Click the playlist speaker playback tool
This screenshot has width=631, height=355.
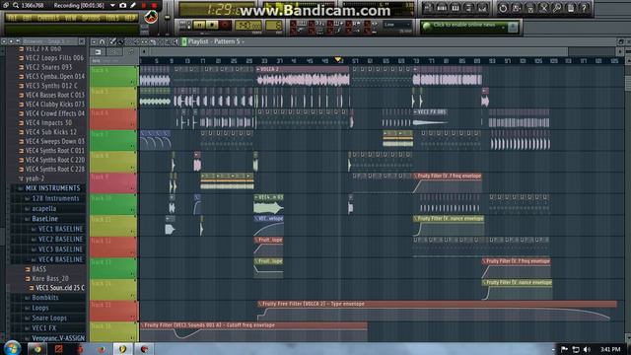pos(176,41)
